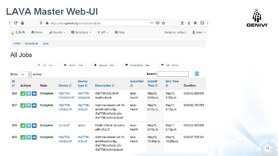View definition eye icon for job 825
Viewport: 278px width, 156px height.
click(28, 137)
